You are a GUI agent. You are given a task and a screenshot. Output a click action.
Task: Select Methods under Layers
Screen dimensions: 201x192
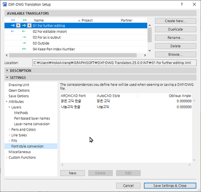21,113
